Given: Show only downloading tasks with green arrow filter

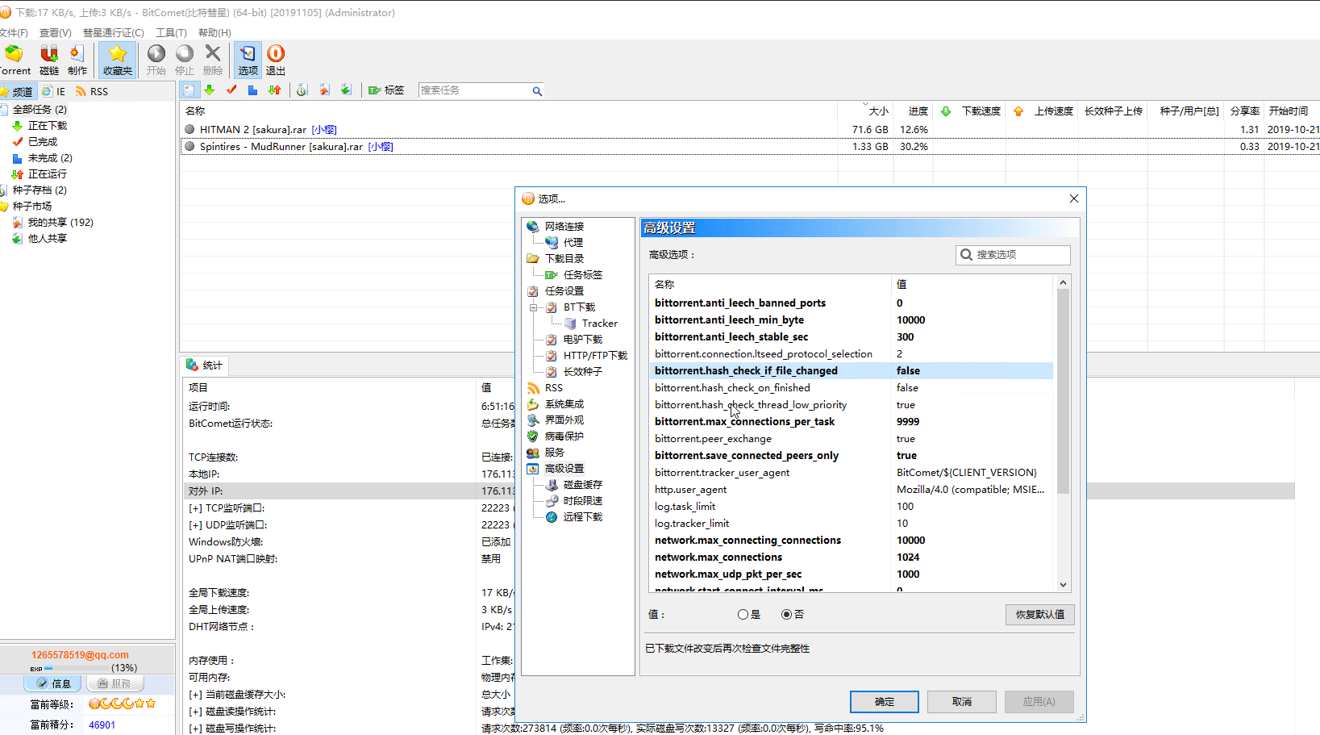Looking at the screenshot, I should click(x=210, y=90).
